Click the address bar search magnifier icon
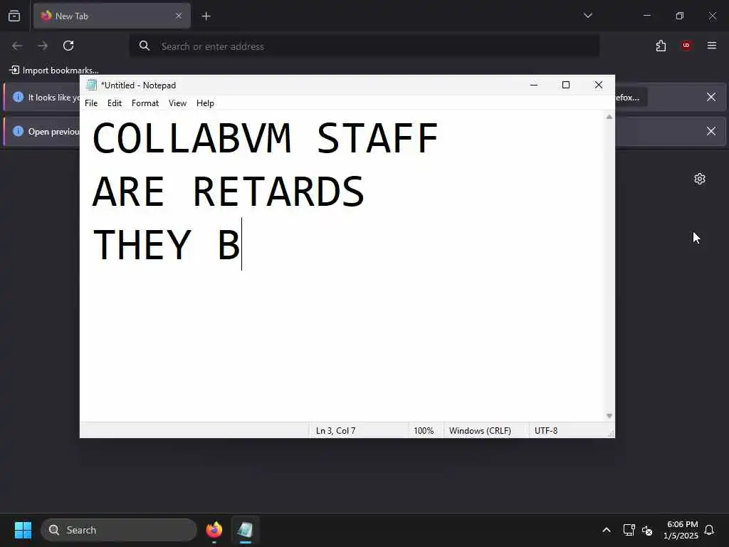This screenshot has width=729, height=547. tap(144, 46)
